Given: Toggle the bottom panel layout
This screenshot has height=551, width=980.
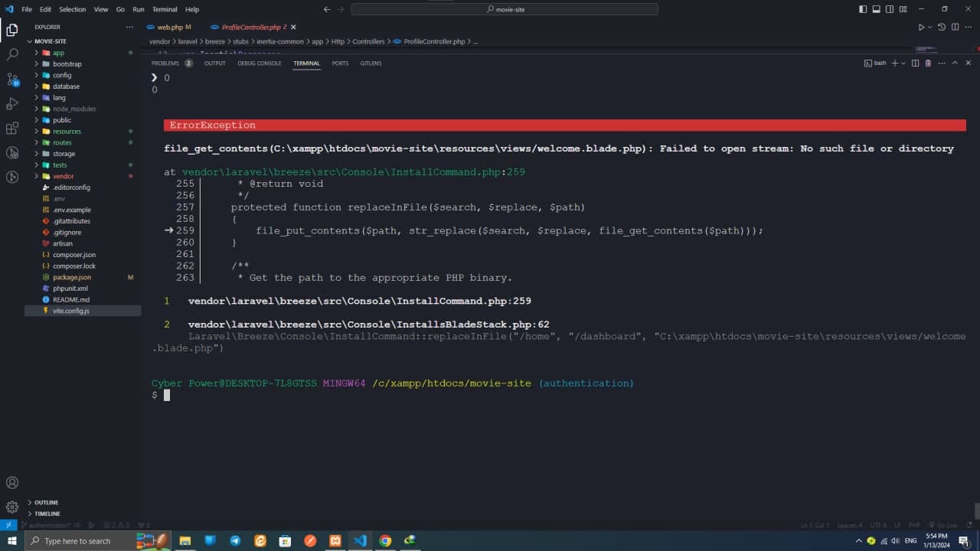Looking at the screenshot, I should [x=876, y=9].
